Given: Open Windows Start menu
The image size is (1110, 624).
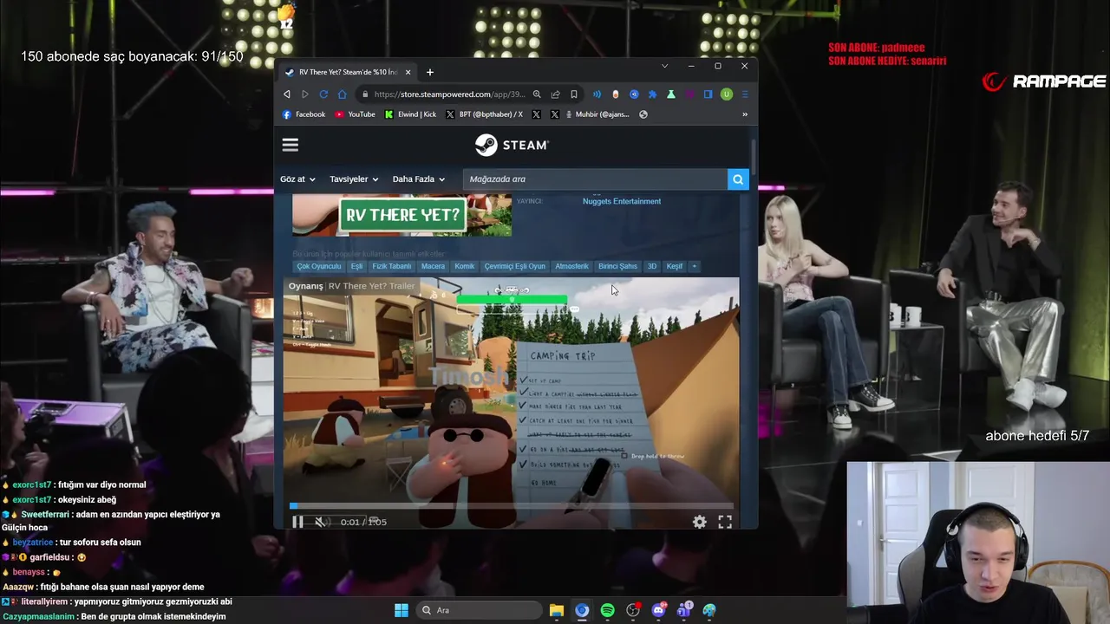Looking at the screenshot, I should [x=402, y=610].
